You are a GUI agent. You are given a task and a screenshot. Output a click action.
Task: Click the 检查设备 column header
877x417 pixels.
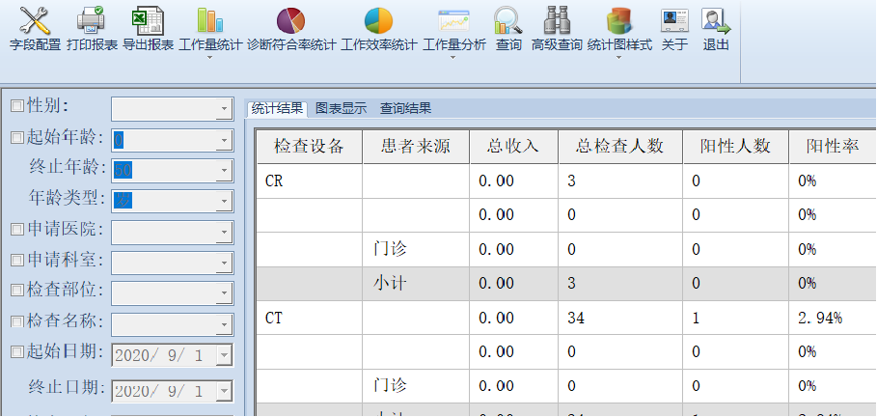[310, 147]
